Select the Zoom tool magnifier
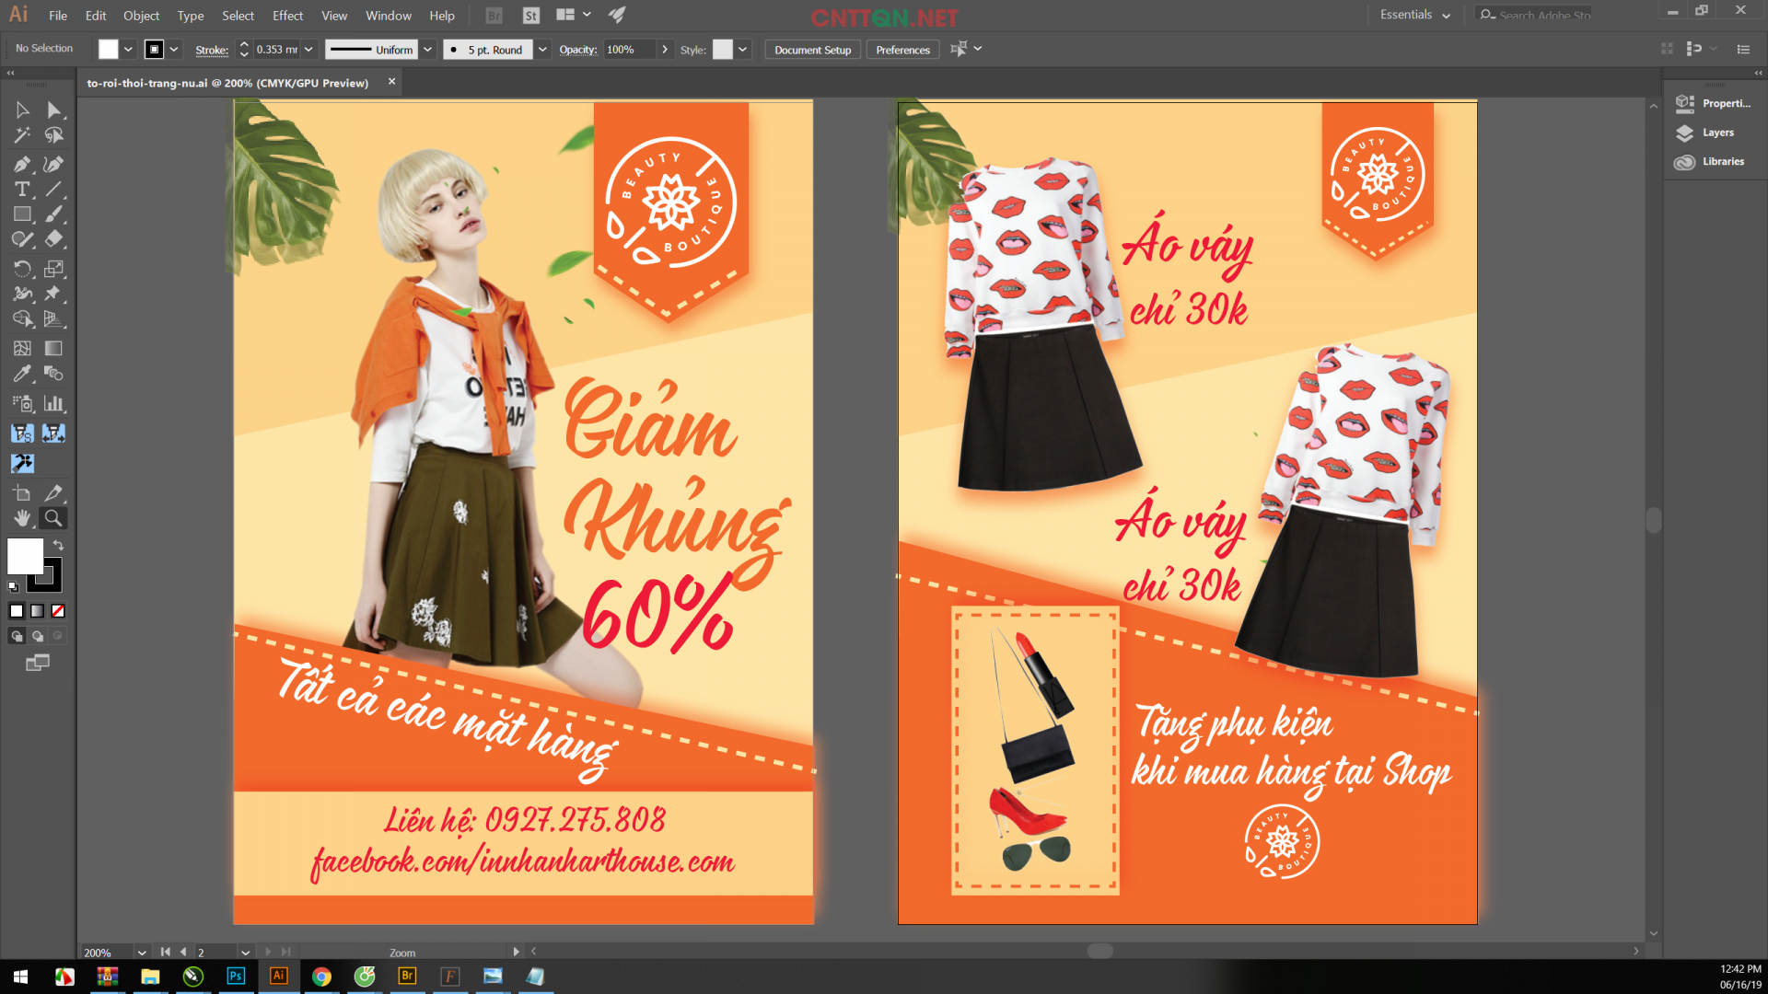Image resolution: width=1768 pixels, height=994 pixels. pyautogui.click(x=54, y=518)
